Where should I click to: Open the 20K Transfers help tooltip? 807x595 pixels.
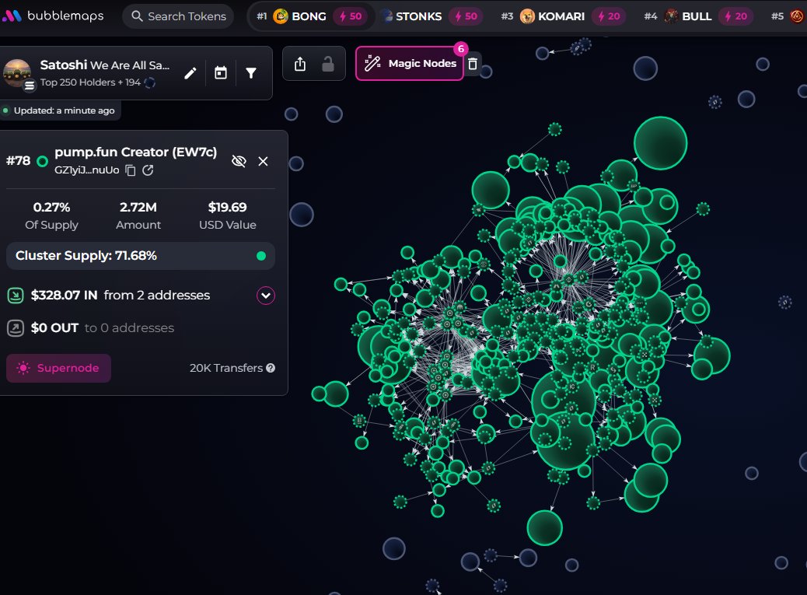point(271,368)
